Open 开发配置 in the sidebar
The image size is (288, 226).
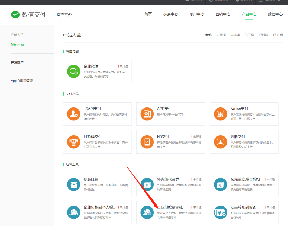point(17,63)
